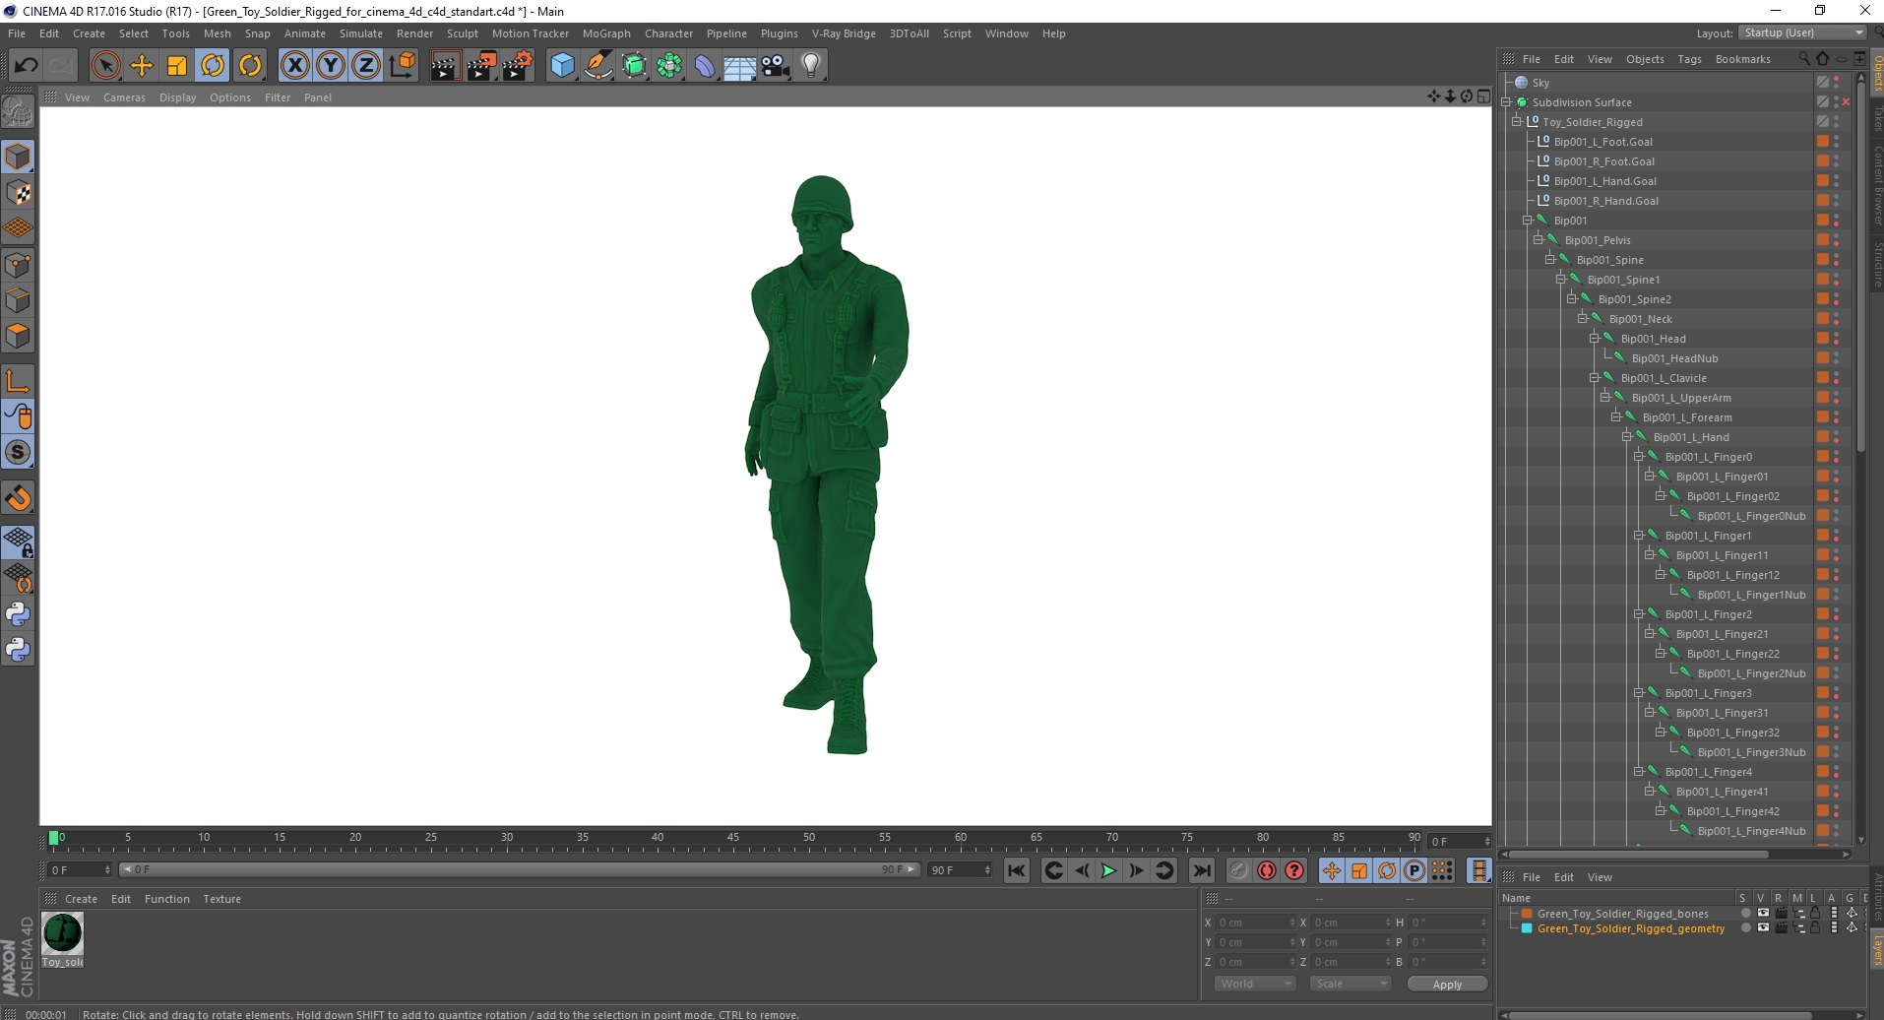Switch to Points mode in sidebar
The width and height of the screenshot is (1884, 1020).
pos(18,264)
